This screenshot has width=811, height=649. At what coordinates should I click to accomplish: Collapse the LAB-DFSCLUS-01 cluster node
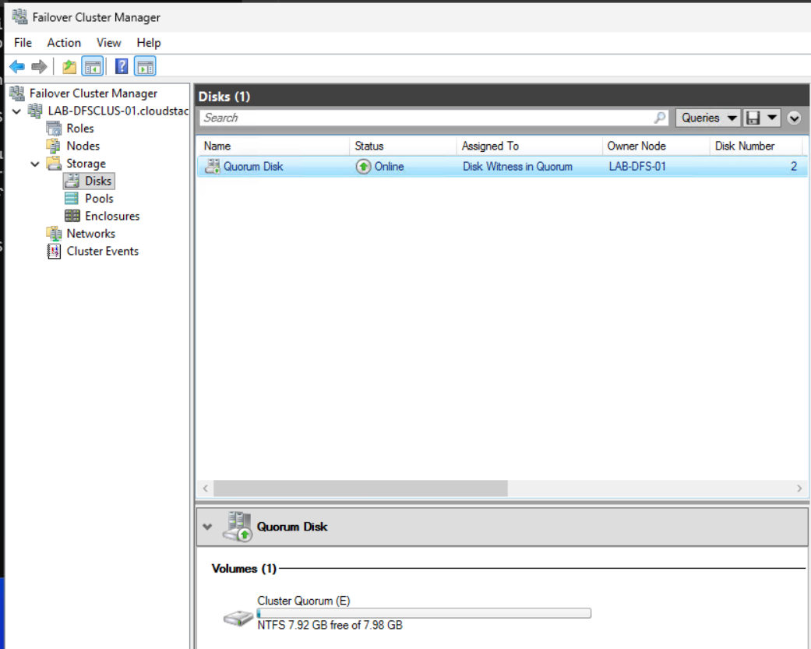tap(16, 111)
